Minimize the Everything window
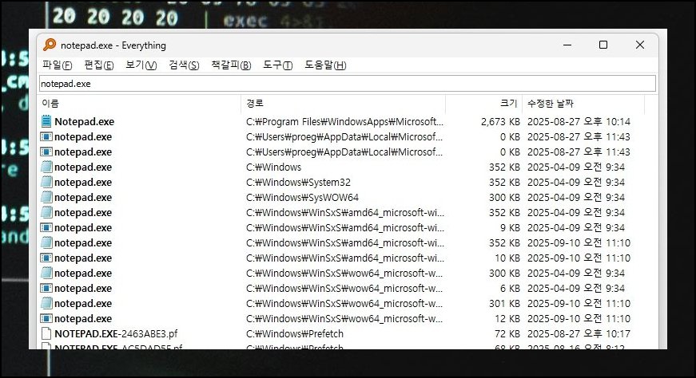The height and width of the screenshot is (378, 696). pyautogui.click(x=567, y=45)
